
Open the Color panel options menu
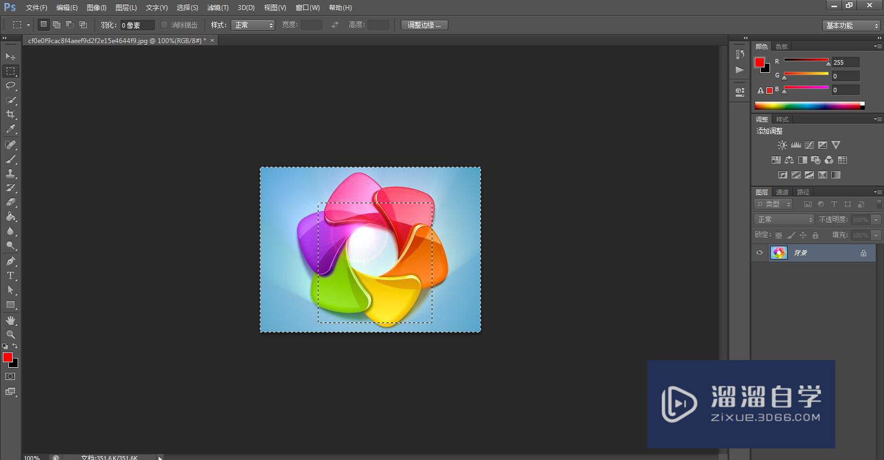(x=877, y=46)
